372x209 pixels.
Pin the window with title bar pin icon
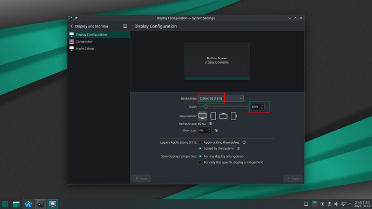[x=76, y=18]
